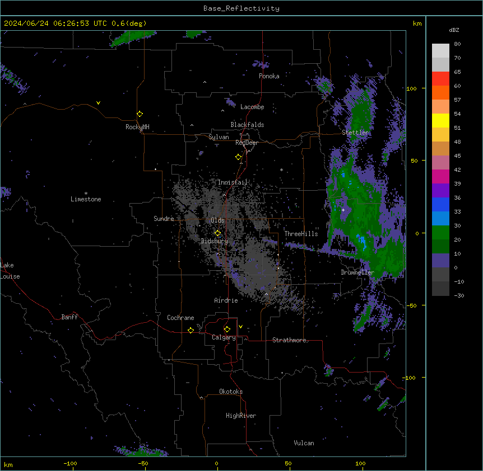The width and height of the screenshot is (483, 471).
Task: Pick the orange 57-60 dBZ legend swatch
Action: click(440, 92)
